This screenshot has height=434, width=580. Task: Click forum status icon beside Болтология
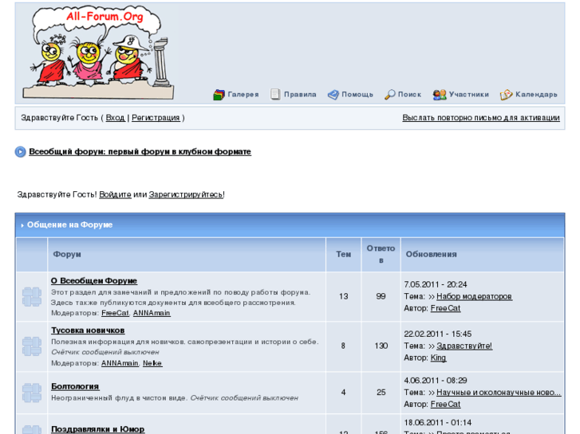(32, 393)
